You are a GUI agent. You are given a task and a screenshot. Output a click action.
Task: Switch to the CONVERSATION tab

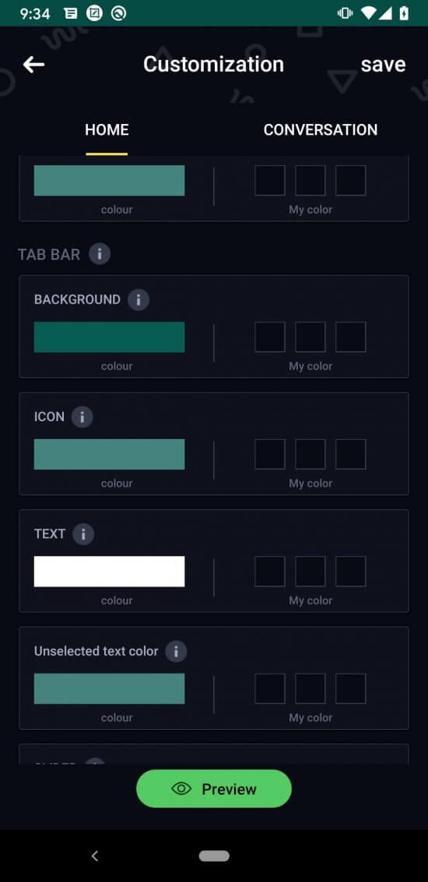point(321,130)
